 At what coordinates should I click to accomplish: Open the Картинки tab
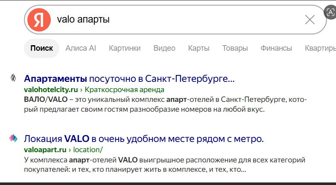click(125, 48)
